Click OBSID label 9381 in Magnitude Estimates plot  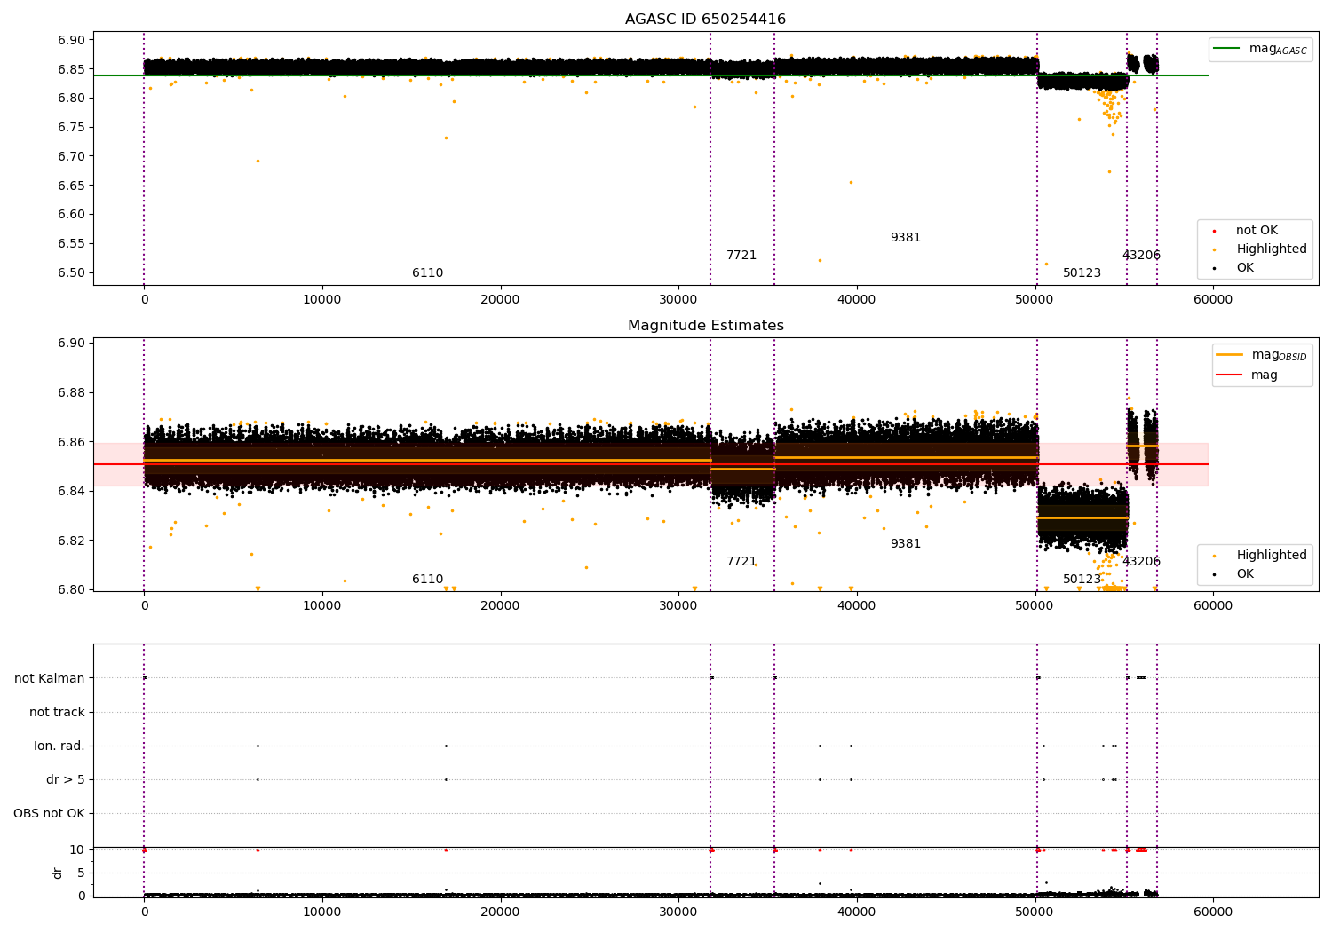(906, 544)
